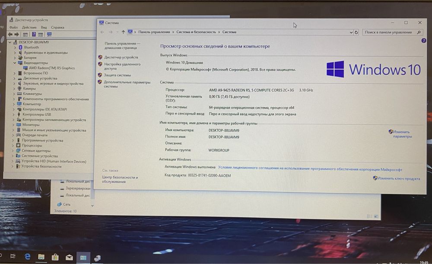Open the Файл menu
Viewport: 432px width, 264px height.
(13, 27)
